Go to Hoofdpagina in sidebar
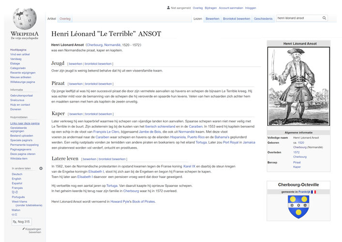Viewport: 342px width, 242px height. click(x=18, y=50)
